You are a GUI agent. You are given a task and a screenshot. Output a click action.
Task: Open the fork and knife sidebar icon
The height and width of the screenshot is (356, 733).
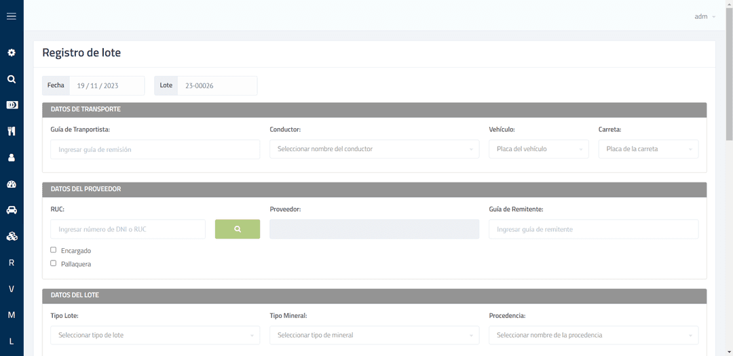click(x=12, y=132)
